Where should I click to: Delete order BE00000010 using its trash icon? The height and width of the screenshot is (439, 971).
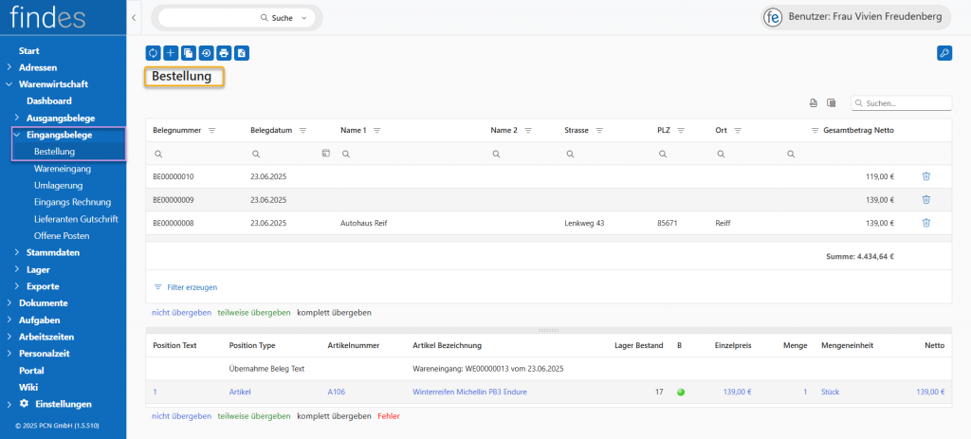pyautogui.click(x=925, y=175)
